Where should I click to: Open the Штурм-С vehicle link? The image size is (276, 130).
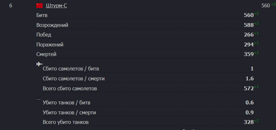coord(56,6)
